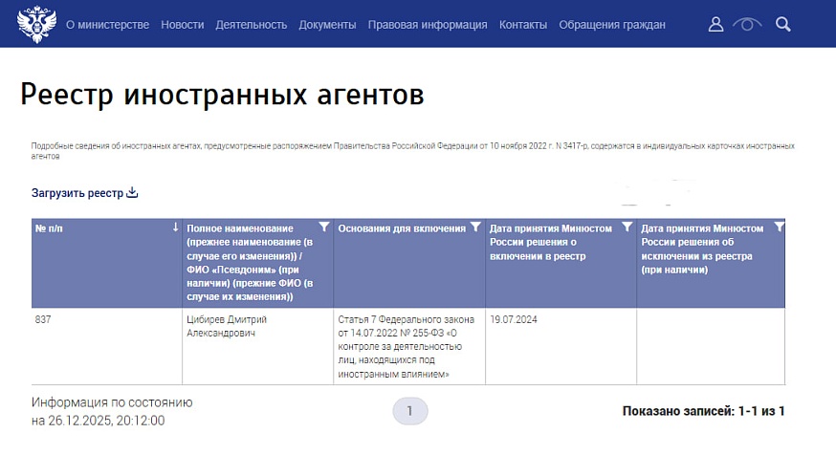Click the Дата принятия решения об исключении header
Image resolution: width=836 pixels, height=455 pixels.
click(702, 249)
